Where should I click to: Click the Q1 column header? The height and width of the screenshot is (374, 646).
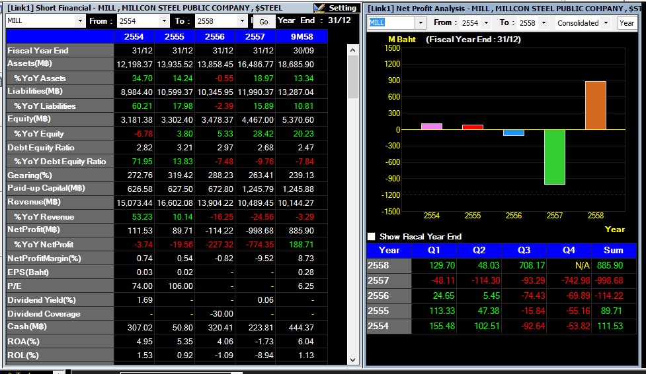coord(434,250)
